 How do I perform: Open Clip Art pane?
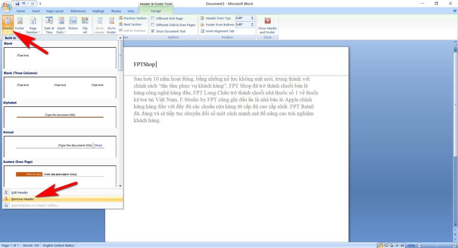click(x=85, y=25)
